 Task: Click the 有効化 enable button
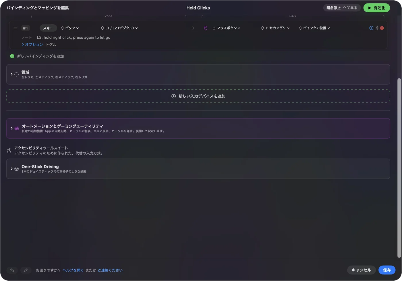click(376, 8)
